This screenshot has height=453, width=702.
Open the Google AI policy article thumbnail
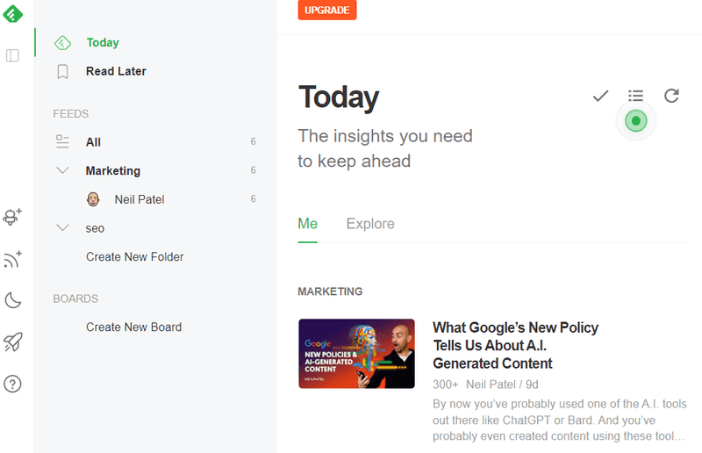tap(356, 354)
